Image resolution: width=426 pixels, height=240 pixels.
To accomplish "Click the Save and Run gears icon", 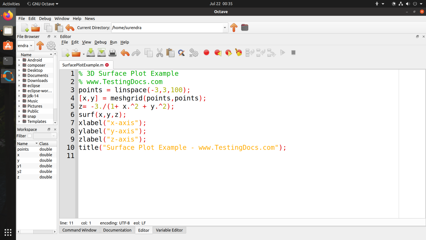I will click(194, 52).
